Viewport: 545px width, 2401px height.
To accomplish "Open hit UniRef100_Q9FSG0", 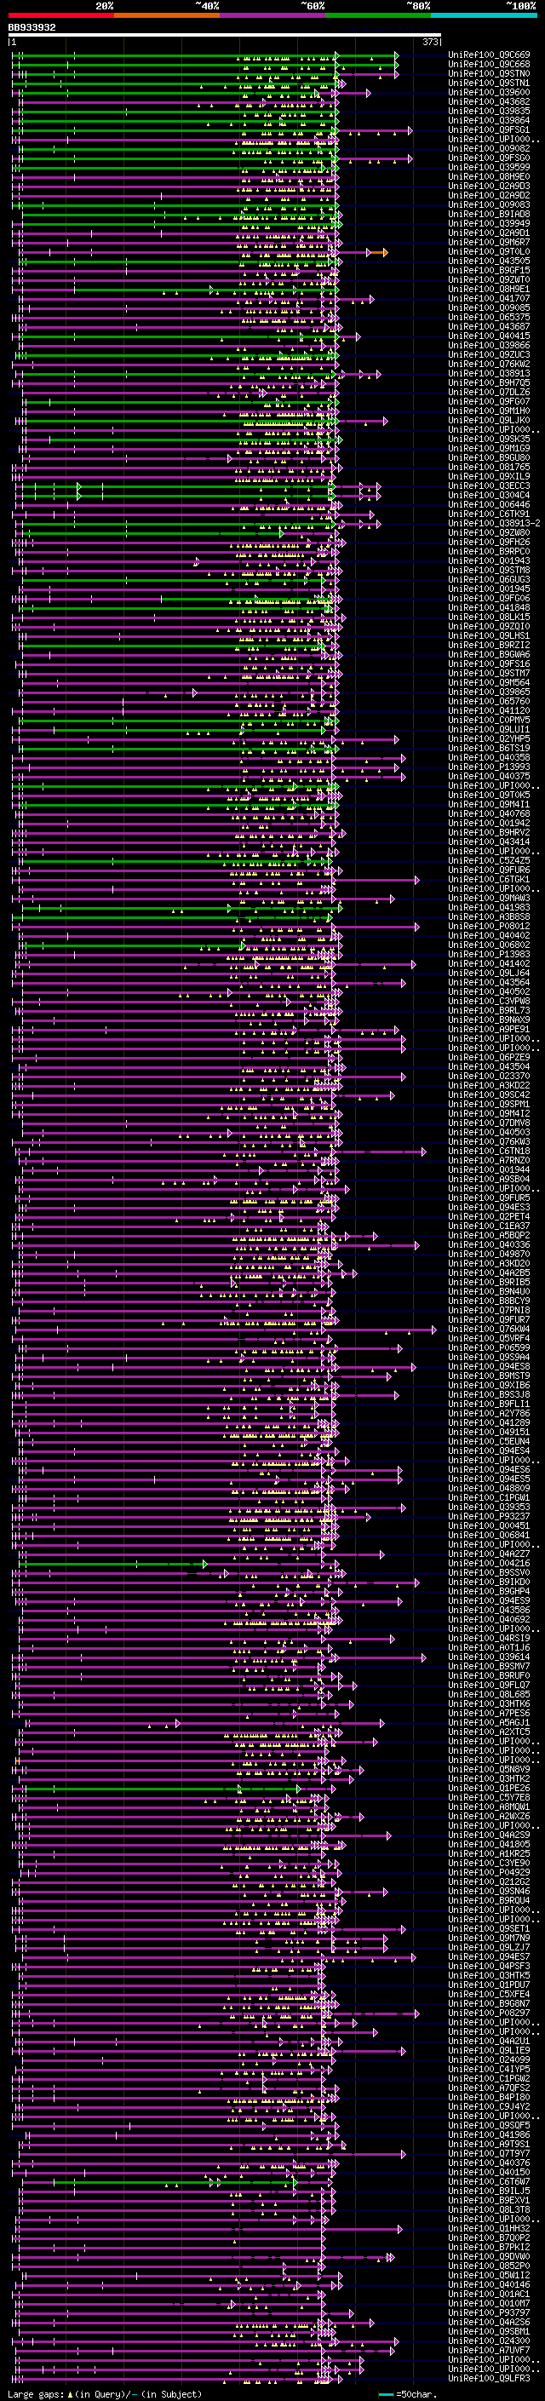I will tap(489, 158).
